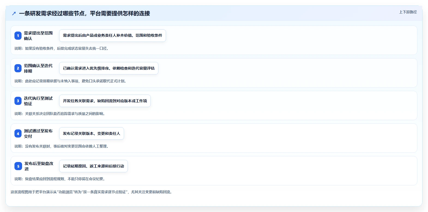Click the step title 范围确认至迭代排期
This screenshot has height=212, width=428.
[38, 68]
